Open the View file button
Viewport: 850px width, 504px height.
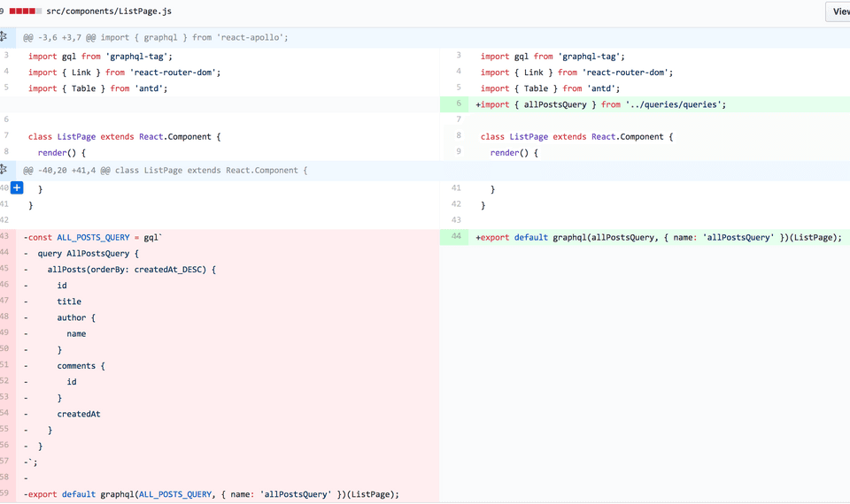[x=838, y=11]
